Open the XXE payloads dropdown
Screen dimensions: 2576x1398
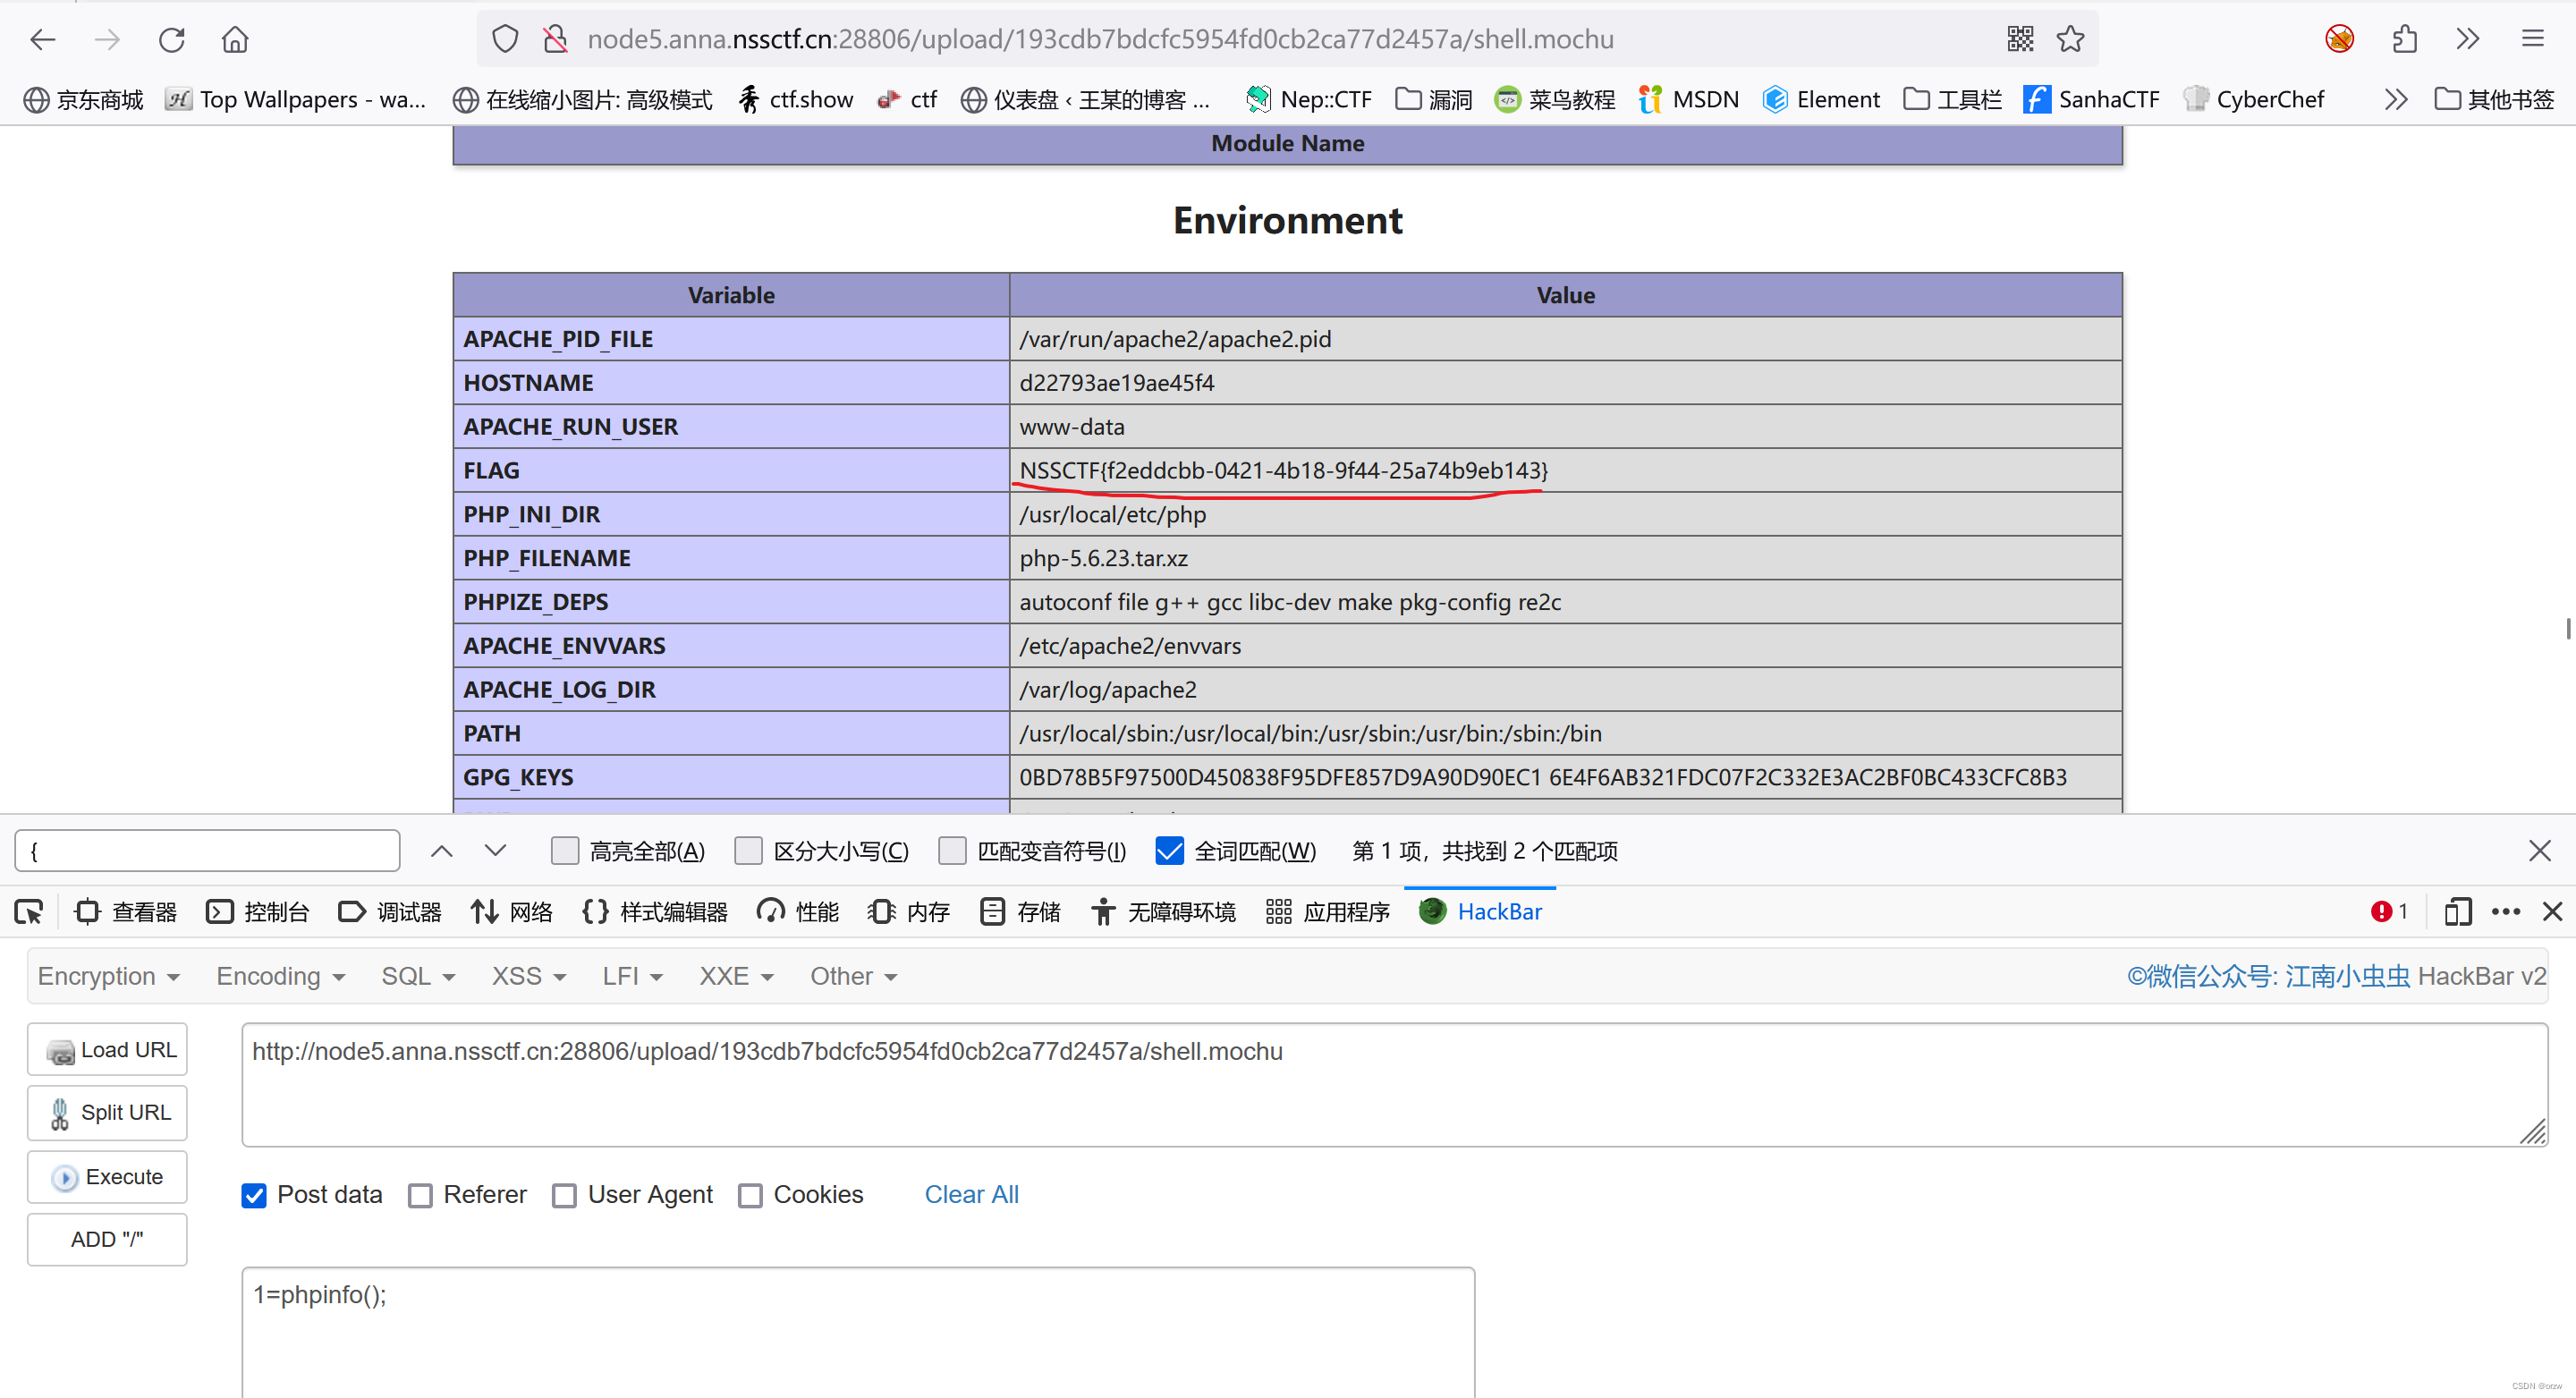(x=735, y=976)
